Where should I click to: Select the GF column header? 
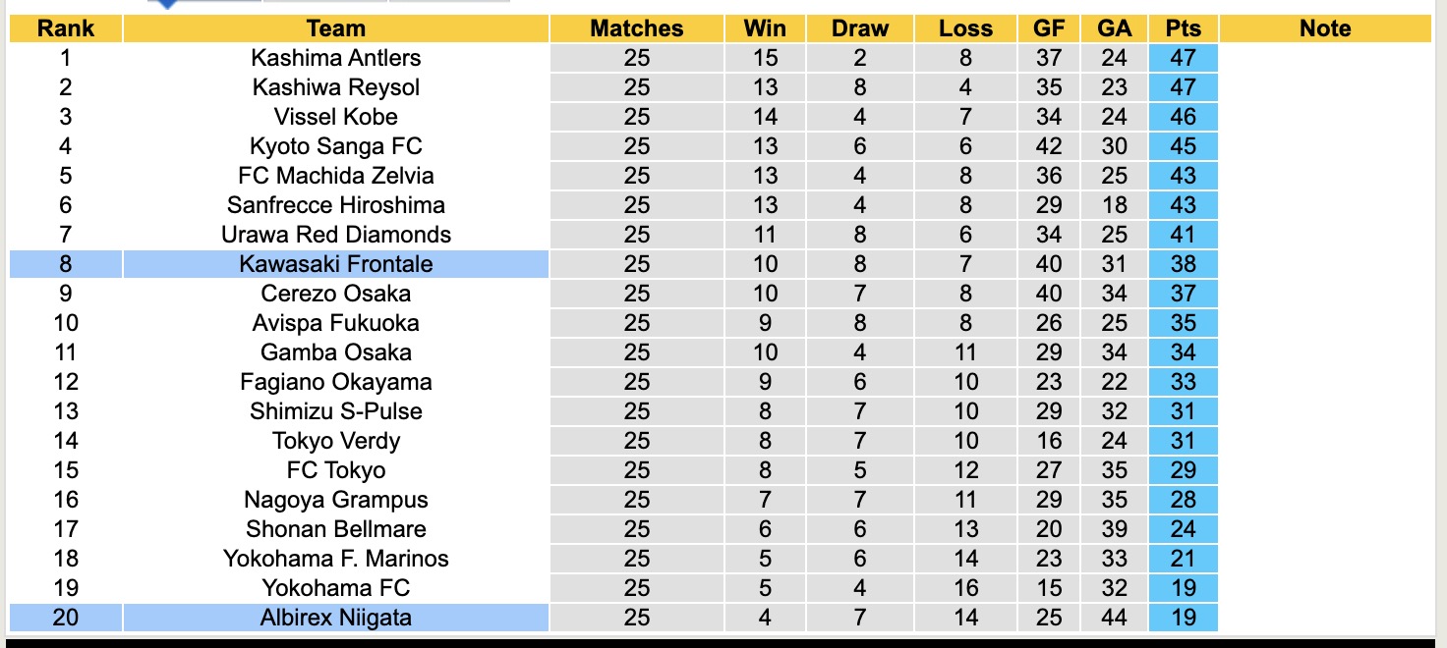tap(1049, 28)
